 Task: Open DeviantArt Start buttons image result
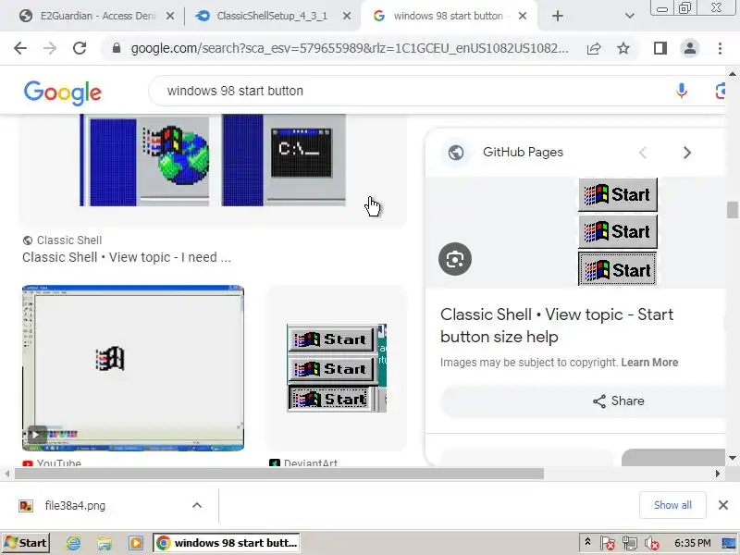[337, 368]
